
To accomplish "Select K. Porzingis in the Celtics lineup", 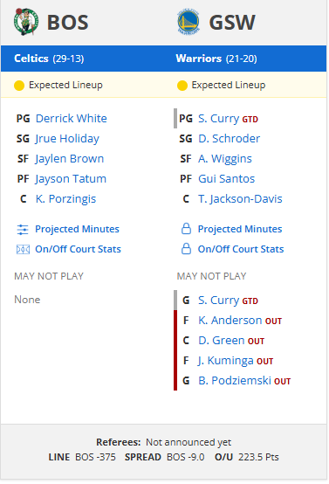I will coord(65,199).
